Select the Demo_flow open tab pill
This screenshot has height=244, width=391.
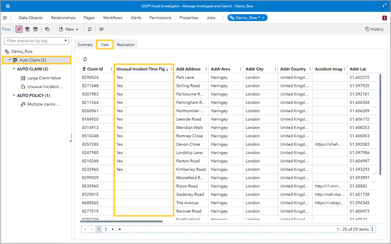pyautogui.click(x=247, y=18)
